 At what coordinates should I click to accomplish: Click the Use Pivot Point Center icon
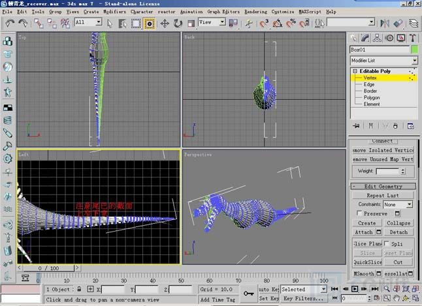click(233, 23)
